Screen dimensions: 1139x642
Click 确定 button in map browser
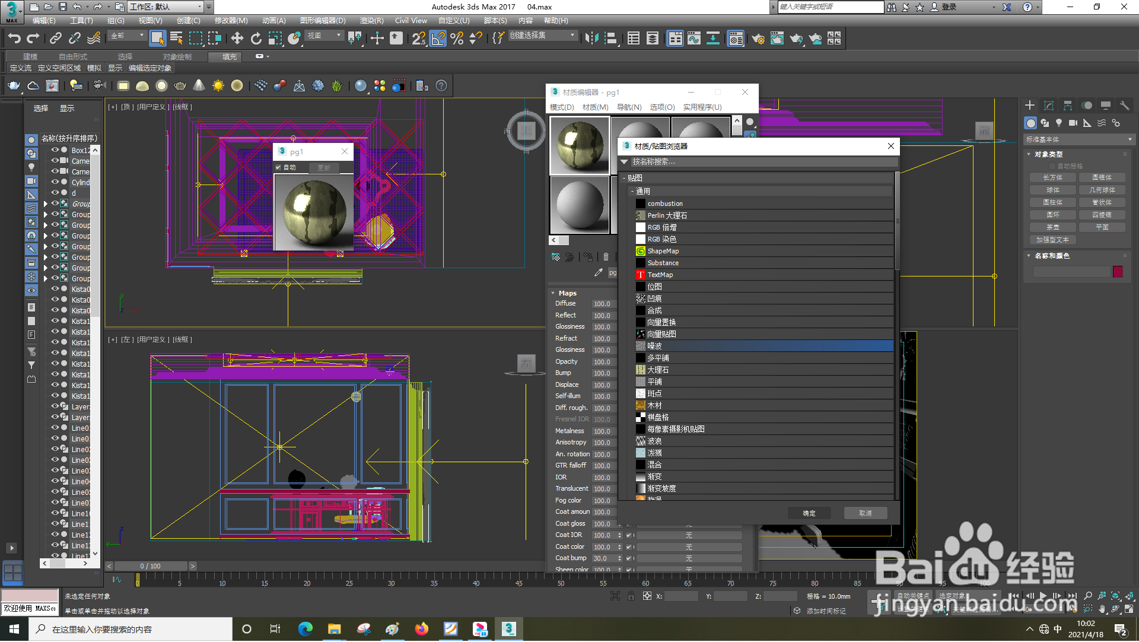[x=809, y=513]
